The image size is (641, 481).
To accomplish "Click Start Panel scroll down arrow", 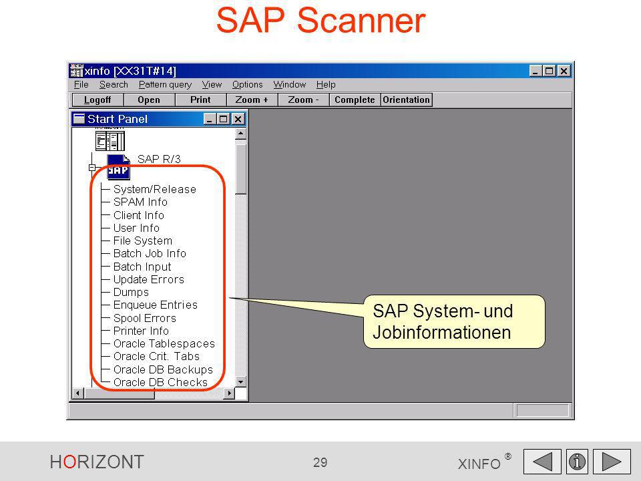I will pos(241,381).
